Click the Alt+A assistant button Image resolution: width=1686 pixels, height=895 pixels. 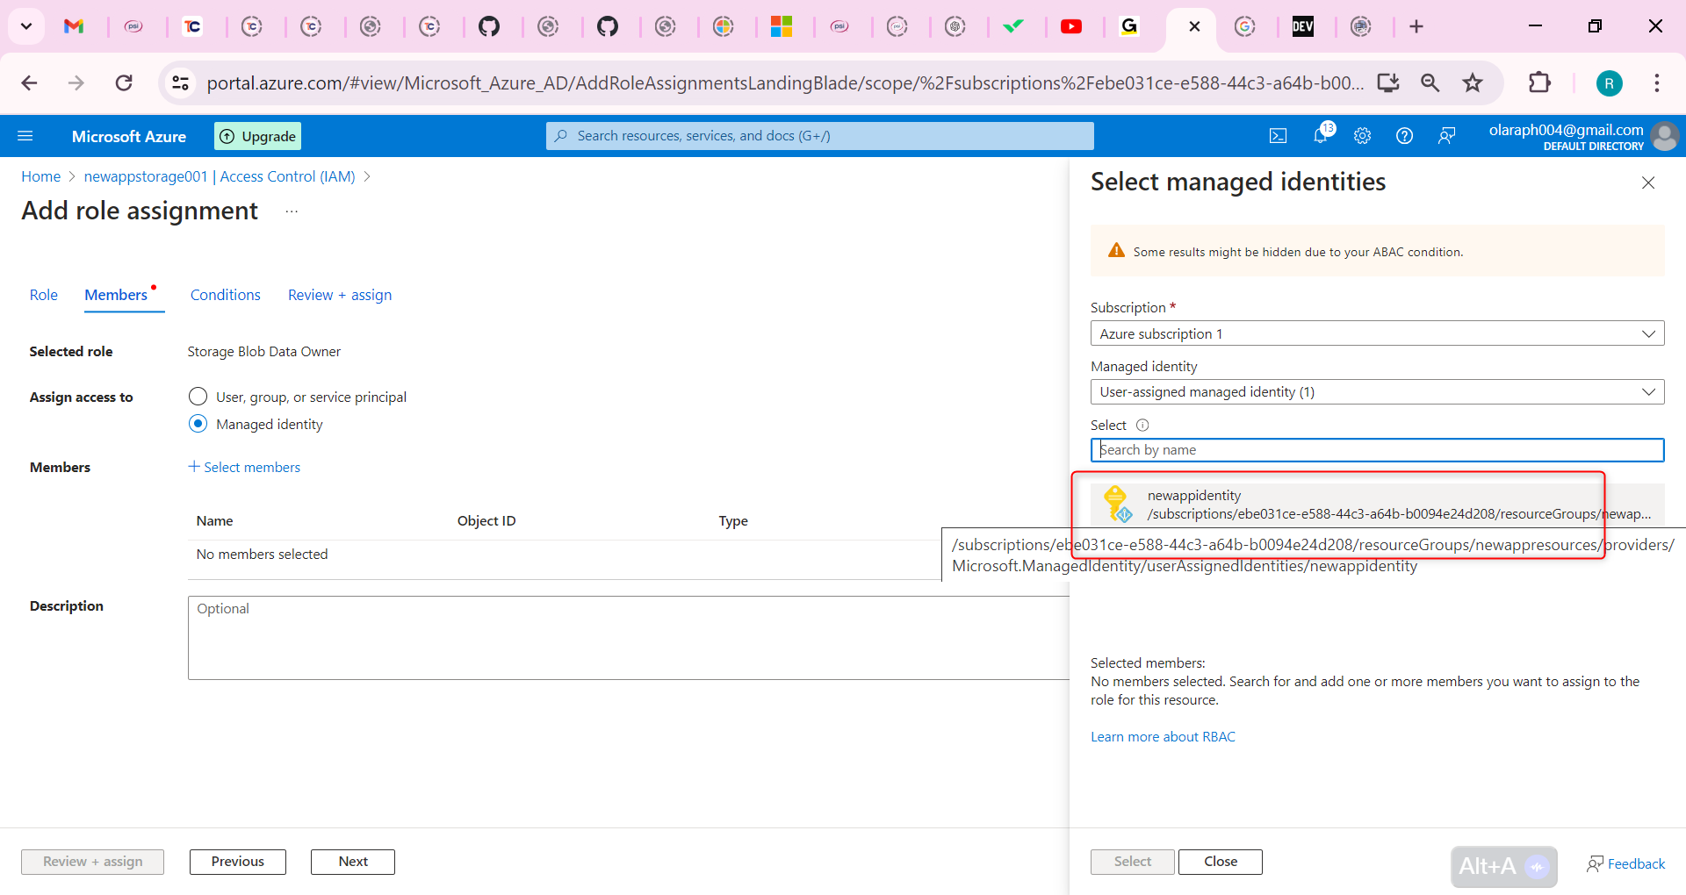[x=1504, y=867]
